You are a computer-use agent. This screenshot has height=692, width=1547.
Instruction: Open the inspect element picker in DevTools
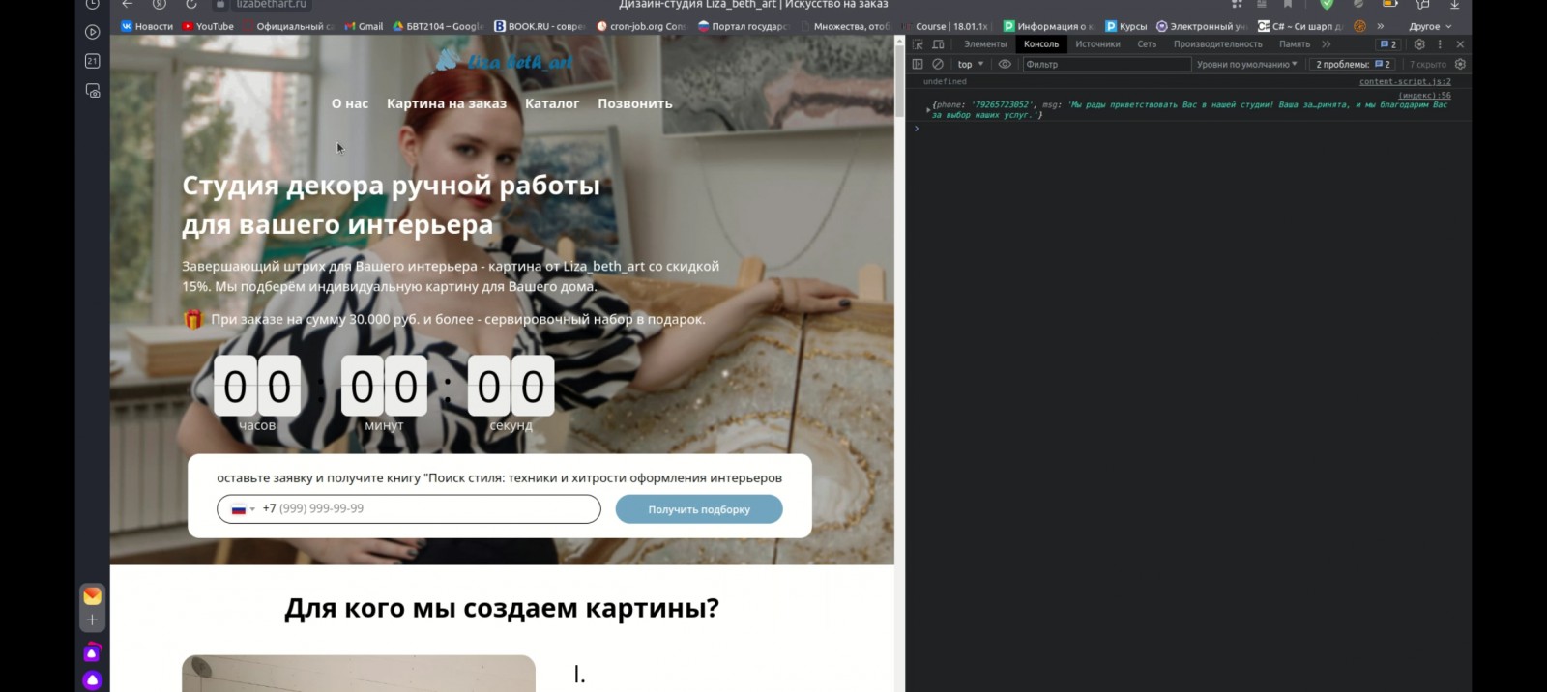click(918, 44)
